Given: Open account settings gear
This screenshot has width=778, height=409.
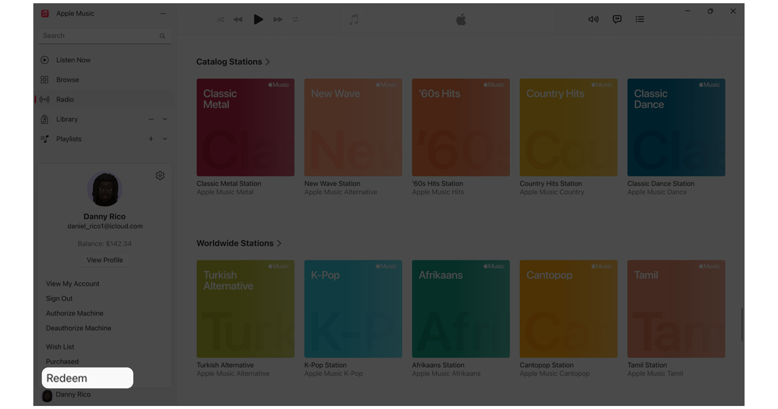Looking at the screenshot, I should (x=160, y=175).
